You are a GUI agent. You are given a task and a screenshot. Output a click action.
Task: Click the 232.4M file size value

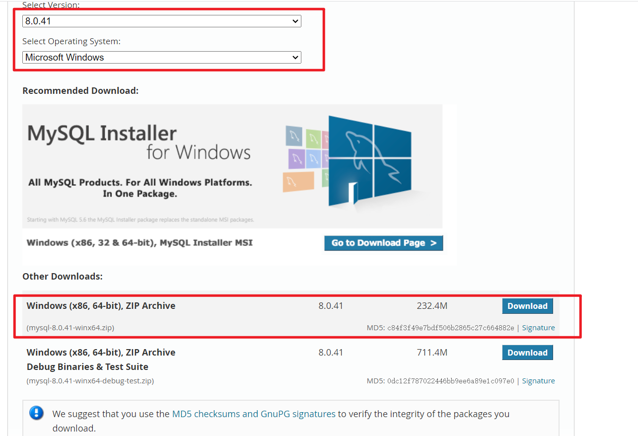click(432, 306)
